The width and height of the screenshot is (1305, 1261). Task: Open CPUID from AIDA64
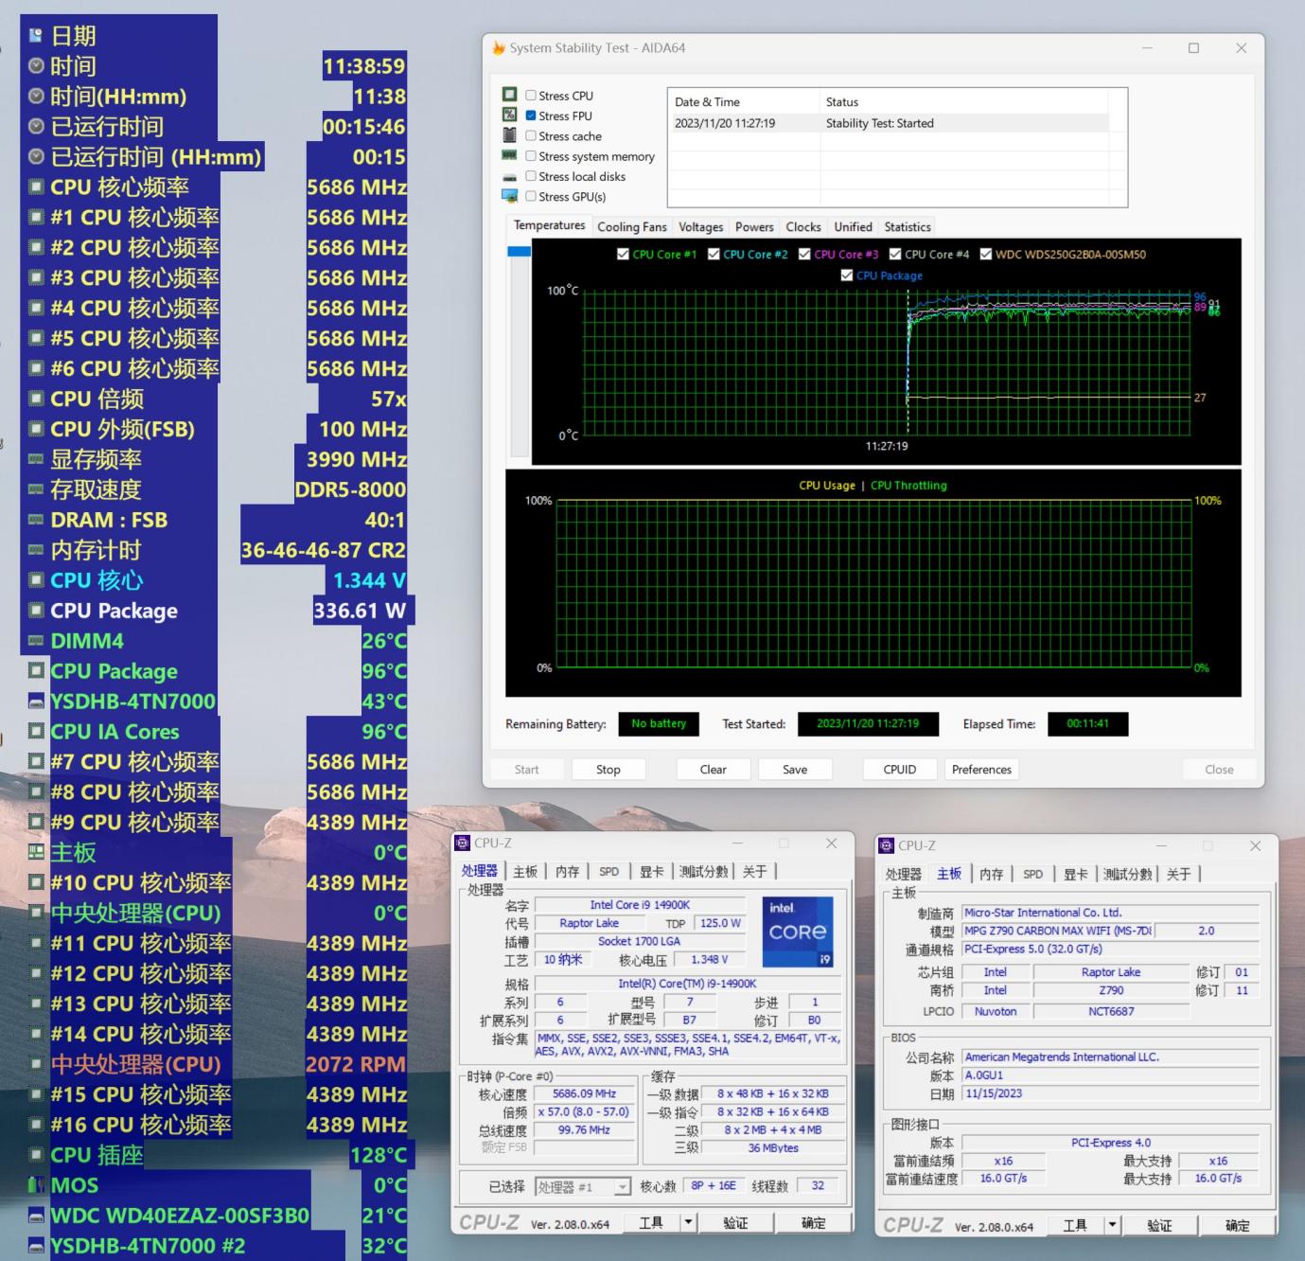900,770
